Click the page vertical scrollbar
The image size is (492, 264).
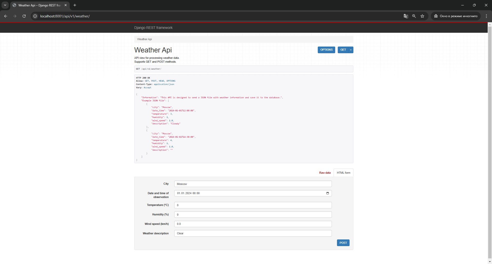[490, 128]
